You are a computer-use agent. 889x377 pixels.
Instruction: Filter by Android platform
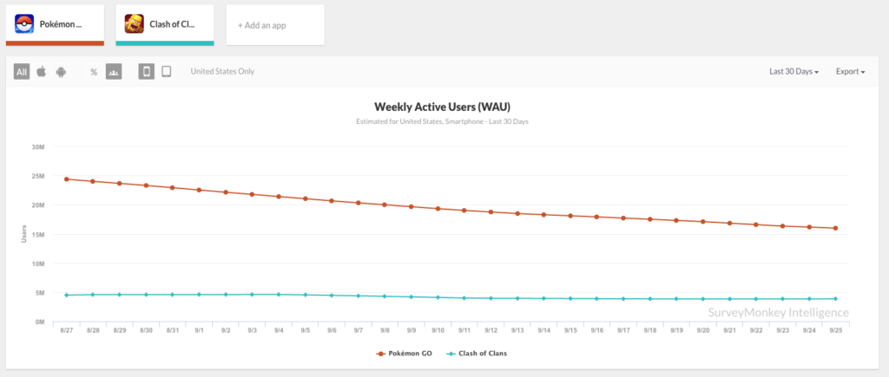coord(61,72)
